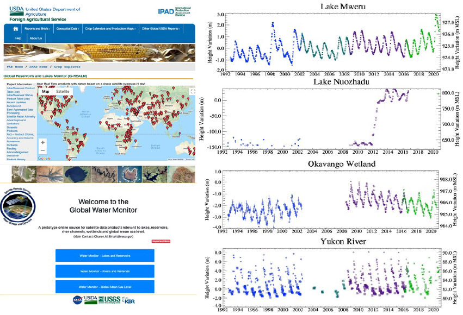Open Datasets sidebar link
The image size is (463, 315).
tap(12, 127)
